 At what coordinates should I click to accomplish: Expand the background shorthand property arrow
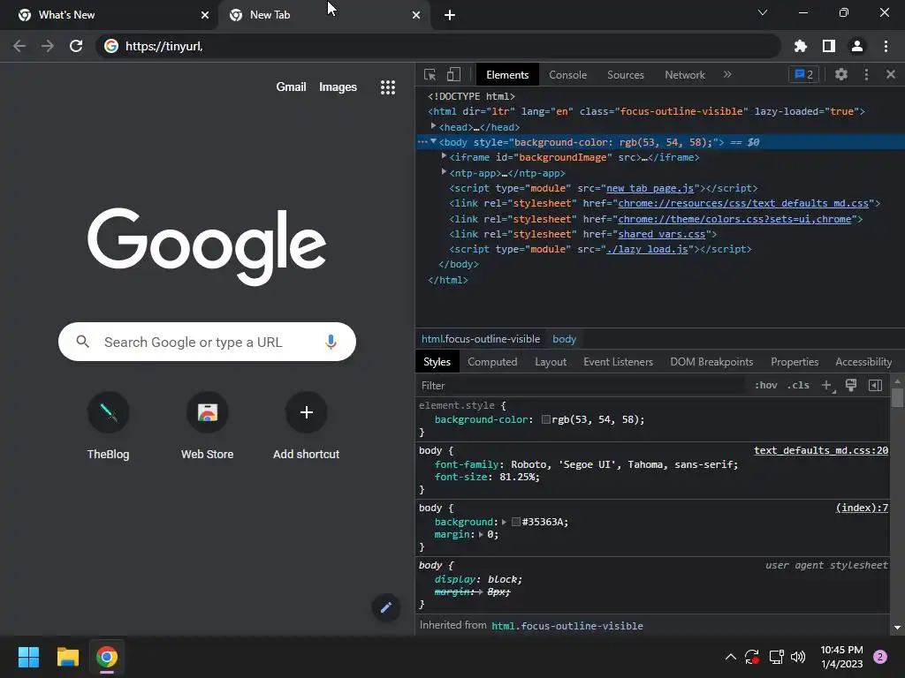coord(504,522)
